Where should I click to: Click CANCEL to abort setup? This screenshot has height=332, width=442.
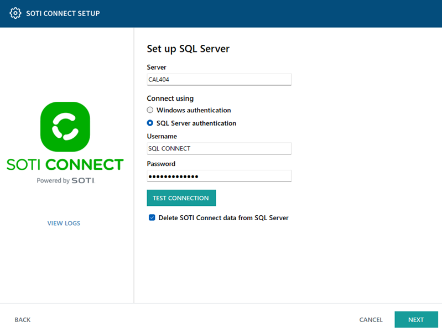click(x=371, y=320)
